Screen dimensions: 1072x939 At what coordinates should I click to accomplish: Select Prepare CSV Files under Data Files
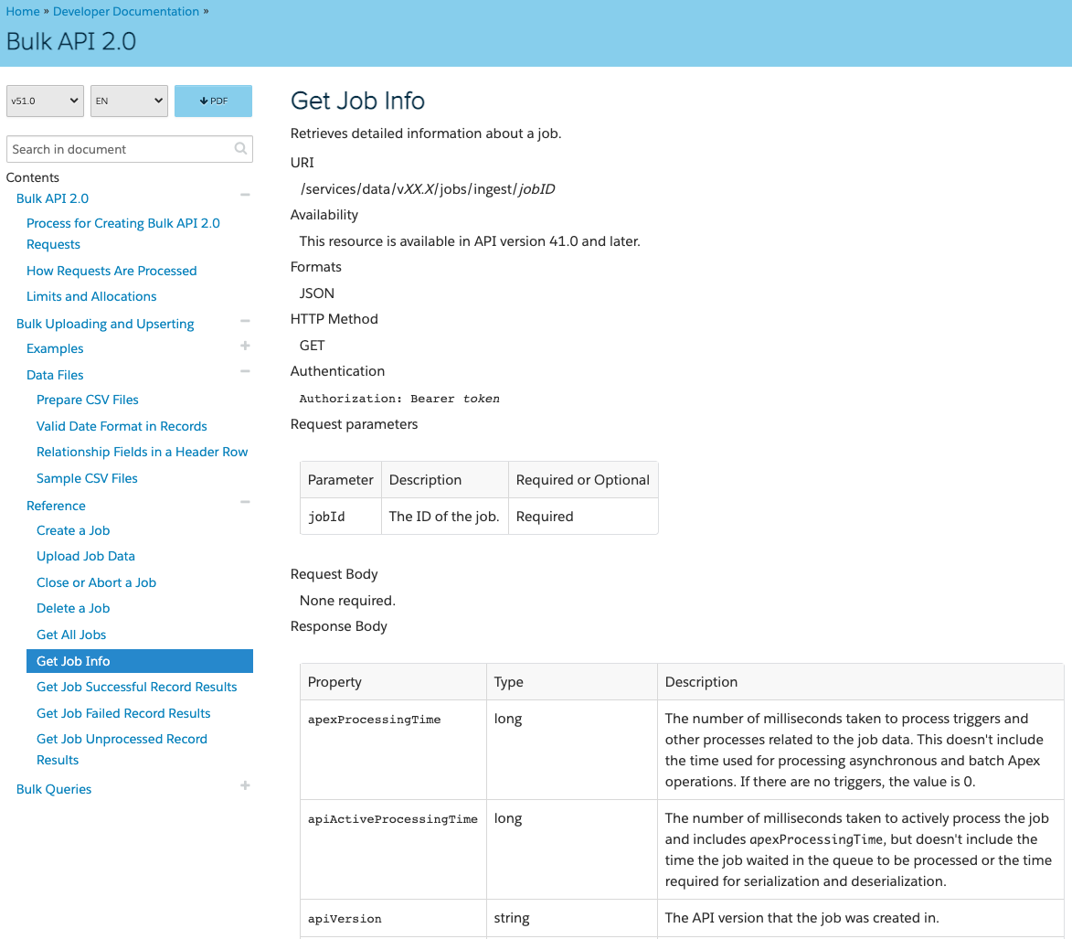[x=87, y=399]
